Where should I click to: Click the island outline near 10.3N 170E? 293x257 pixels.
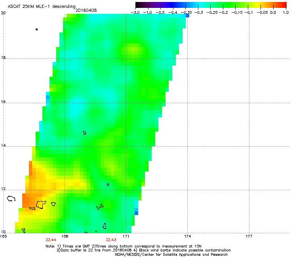(x=105, y=226)
